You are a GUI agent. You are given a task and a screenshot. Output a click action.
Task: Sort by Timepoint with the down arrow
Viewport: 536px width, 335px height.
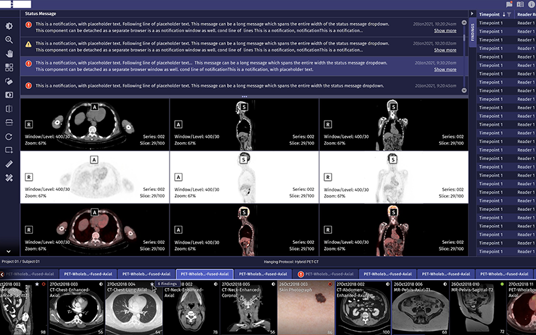pyautogui.click(x=504, y=14)
